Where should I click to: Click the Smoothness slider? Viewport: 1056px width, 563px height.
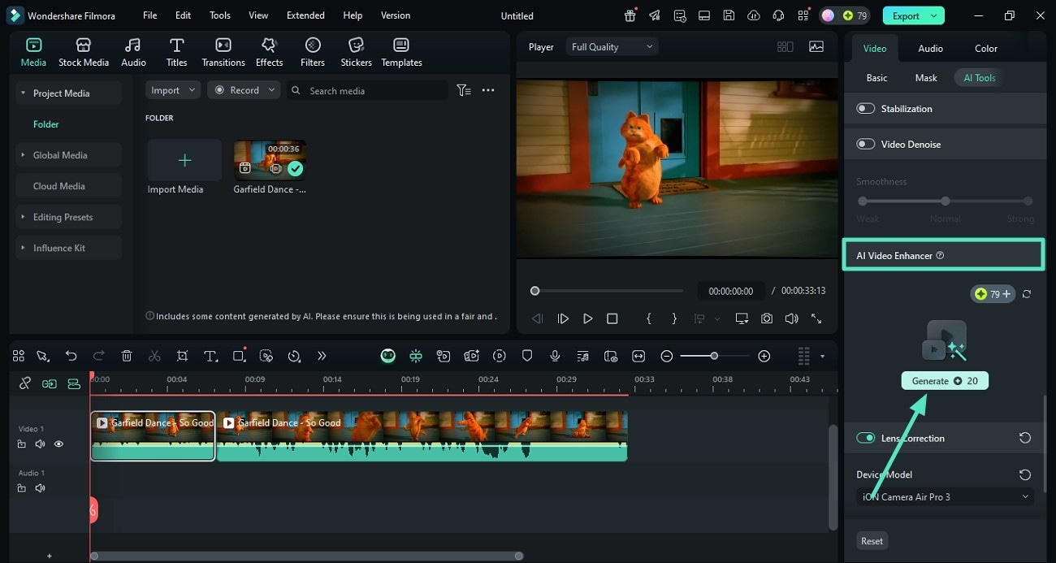click(x=945, y=201)
